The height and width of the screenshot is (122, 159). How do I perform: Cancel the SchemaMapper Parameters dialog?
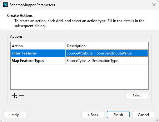(143, 115)
